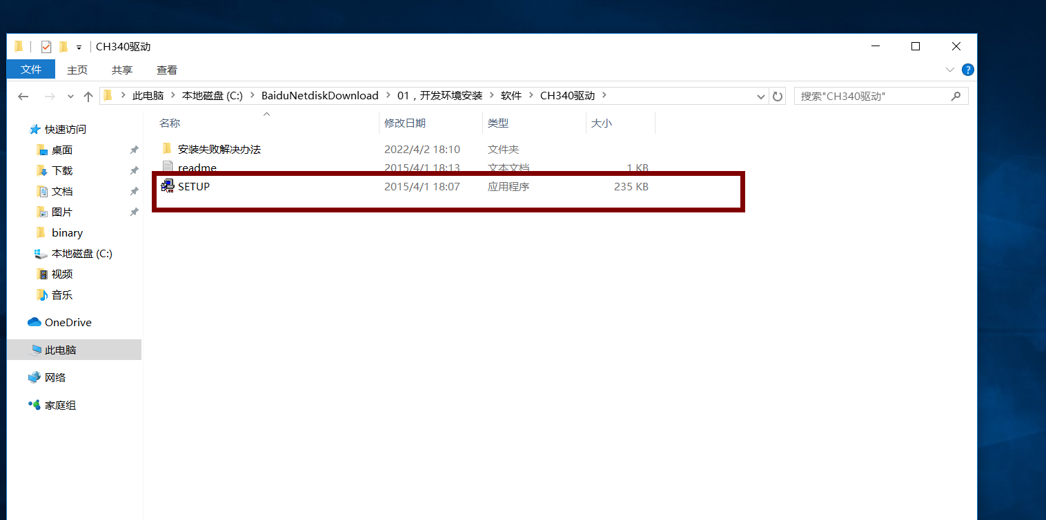Image resolution: width=1046 pixels, height=520 pixels.
Task: Click CH340驱动 breadcrumb segment
Action: point(567,96)
